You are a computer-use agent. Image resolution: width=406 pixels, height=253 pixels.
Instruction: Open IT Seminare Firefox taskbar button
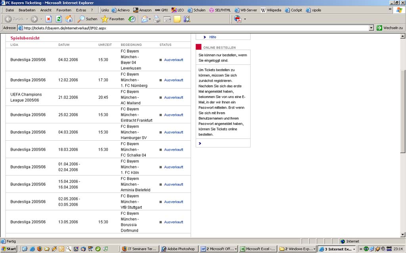[139, 249]
